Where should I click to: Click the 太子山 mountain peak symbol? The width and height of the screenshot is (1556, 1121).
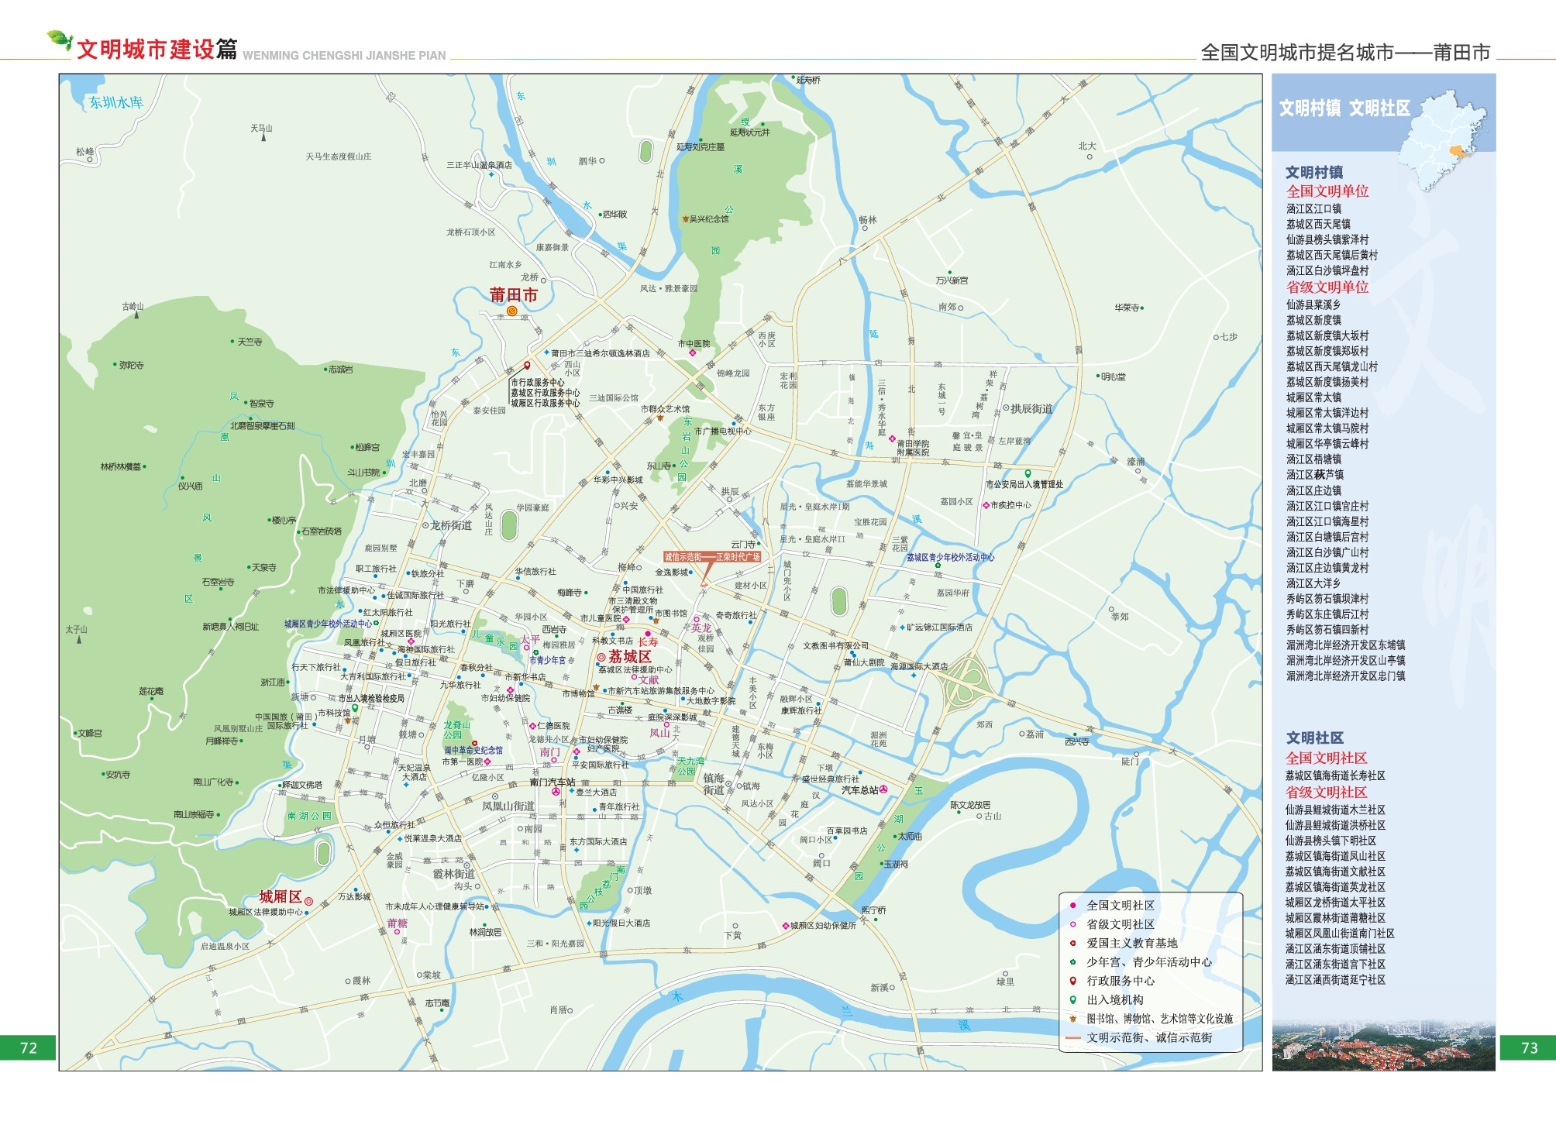point(77,639)
